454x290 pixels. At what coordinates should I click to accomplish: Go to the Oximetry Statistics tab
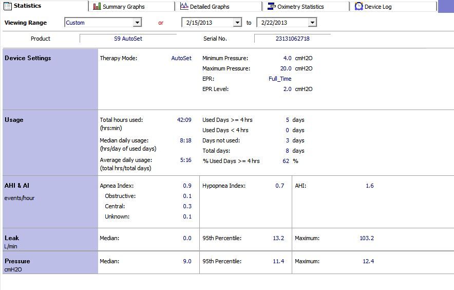pyautogui.click(x=306, y=6)
